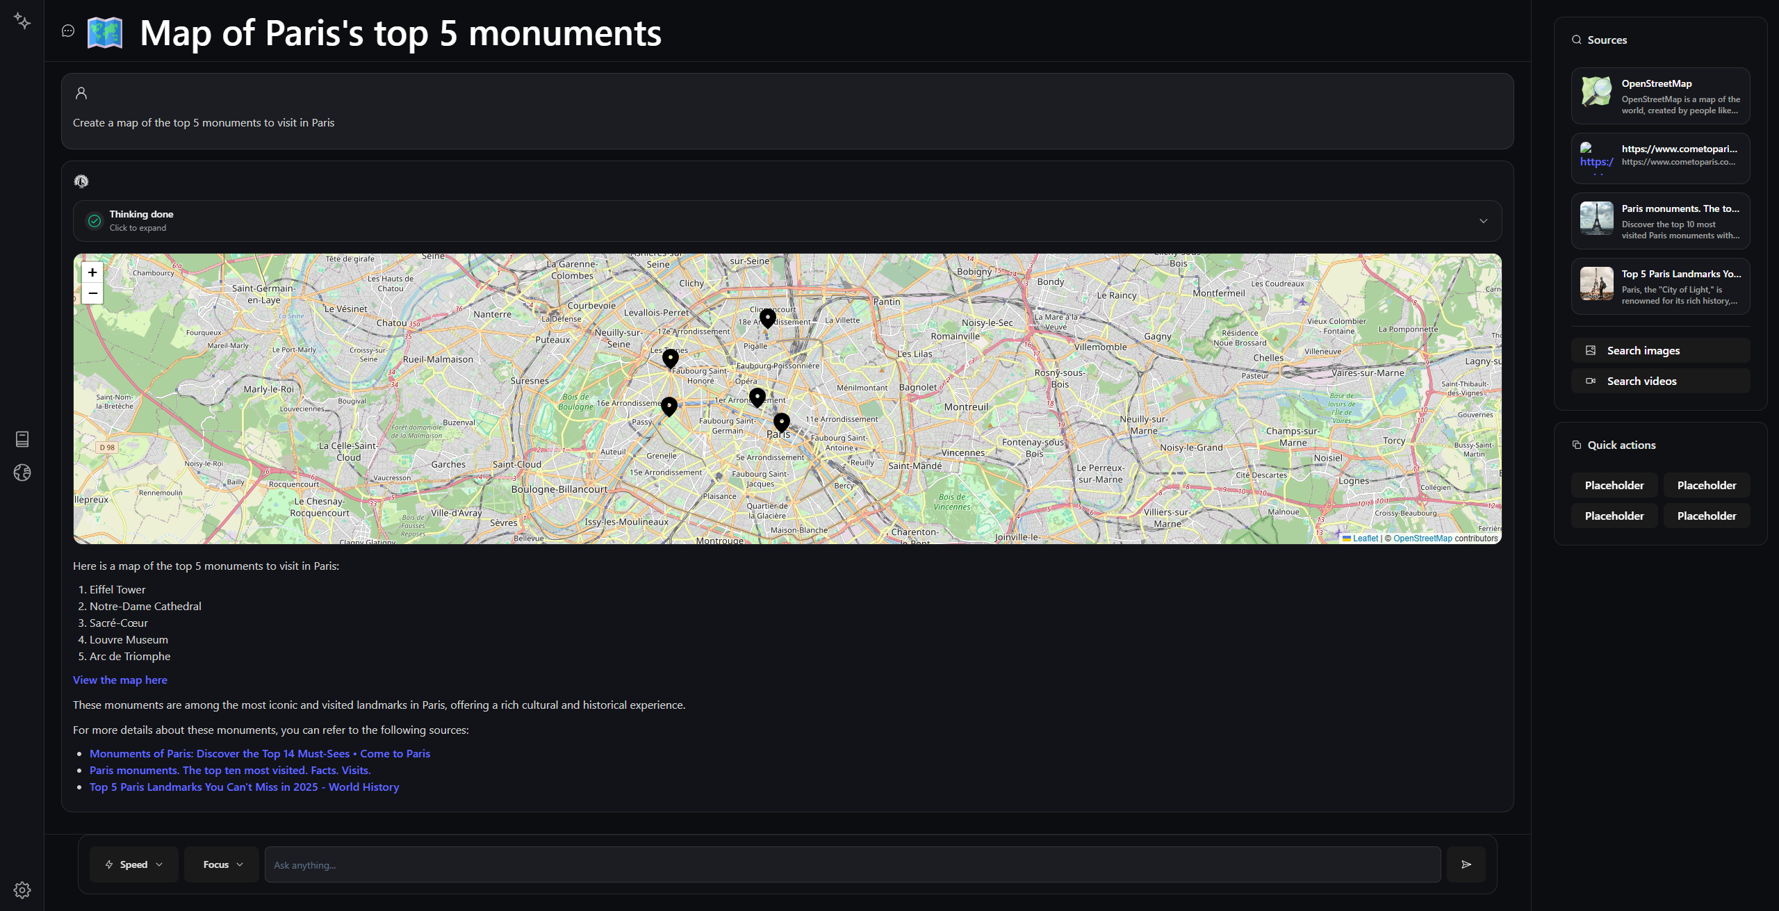The width and height of the screenshot is (1779, 911).
Task: Open the Focus dropdown
Action: [222, 864]
